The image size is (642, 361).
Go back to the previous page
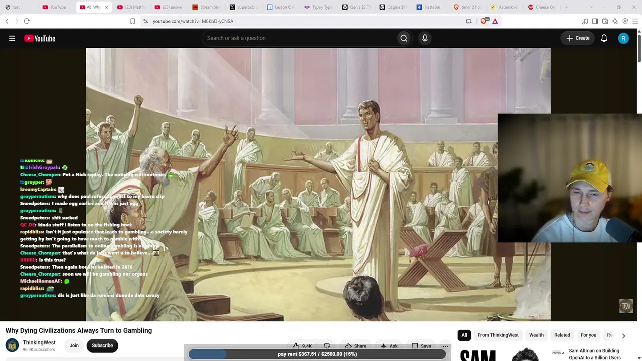pos(7,21)
